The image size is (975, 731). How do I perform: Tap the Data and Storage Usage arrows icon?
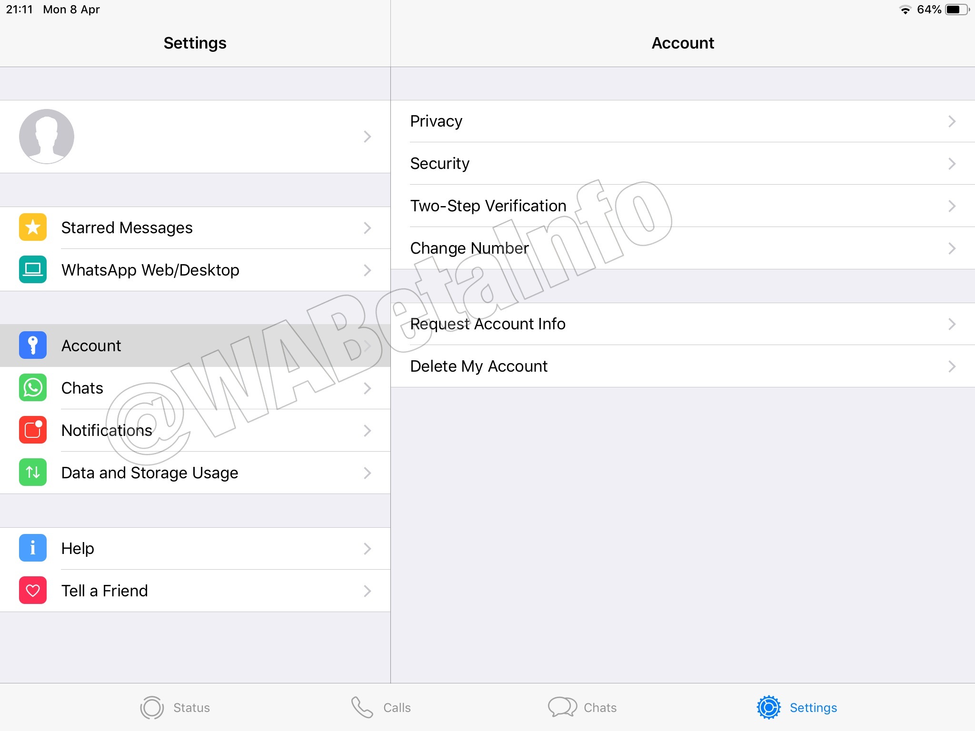pyautogui.click(x=33, y=473)
